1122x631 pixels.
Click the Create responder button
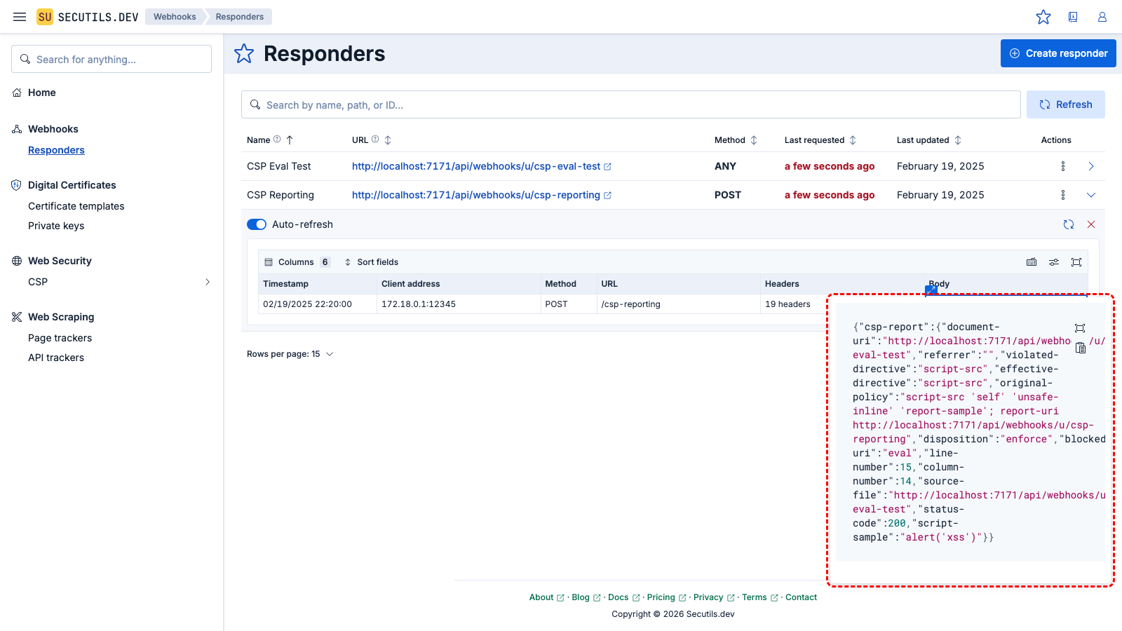1058,53
